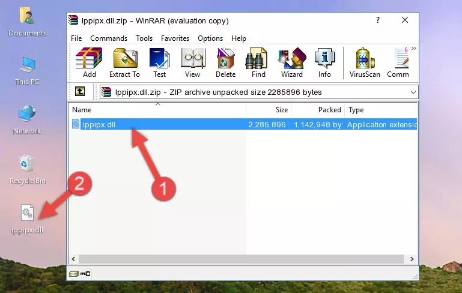Open the Find binoculars tool
This screenshot has height=293, width=462.
[258, 62]
